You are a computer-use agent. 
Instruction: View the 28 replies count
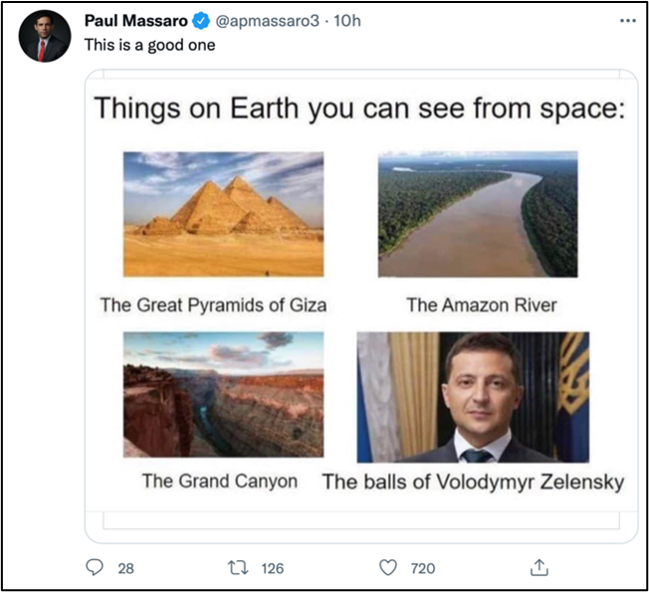point(125,568)
